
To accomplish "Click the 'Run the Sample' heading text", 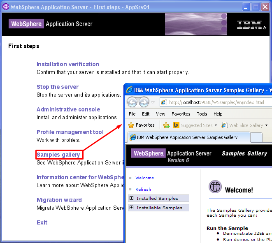I will (227, 228).
